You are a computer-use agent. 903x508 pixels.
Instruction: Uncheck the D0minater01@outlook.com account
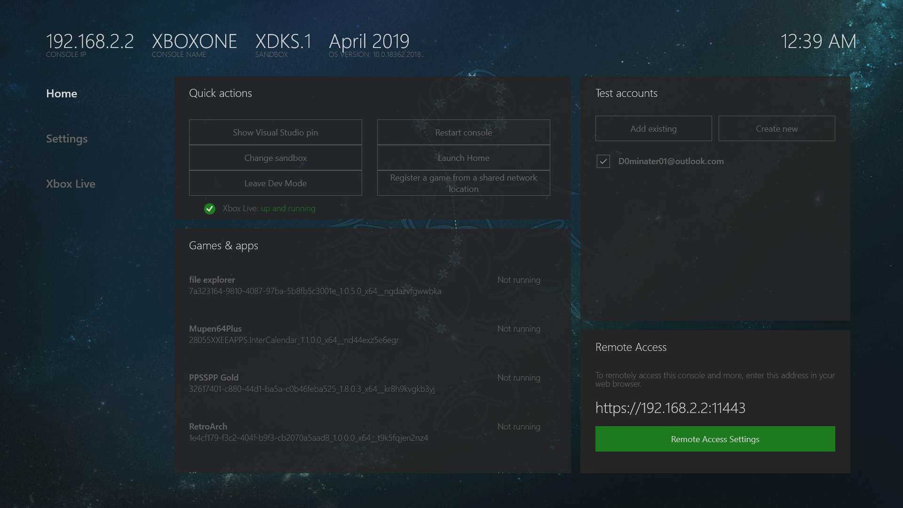pyautogui.click(x=603, y=161)
